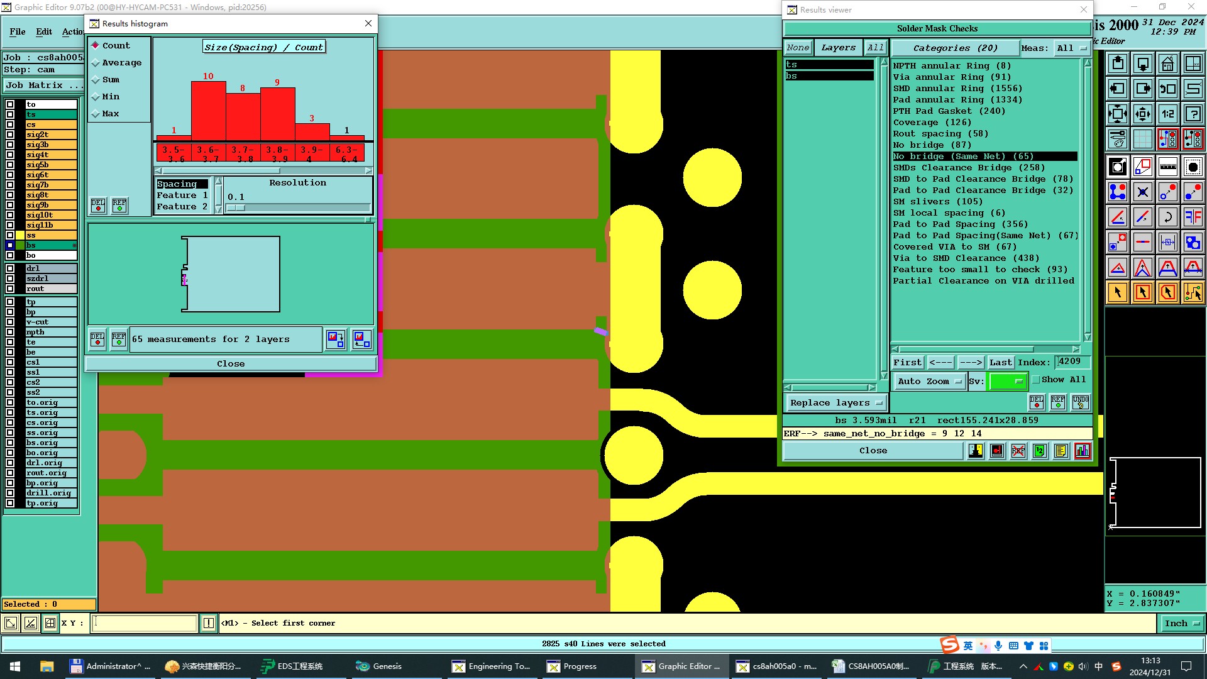The image size is (1207, 679).
Task: Click the Home view icon
Action: pos(1167,63)
